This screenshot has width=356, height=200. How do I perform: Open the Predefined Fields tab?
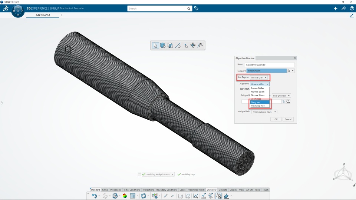196,190
